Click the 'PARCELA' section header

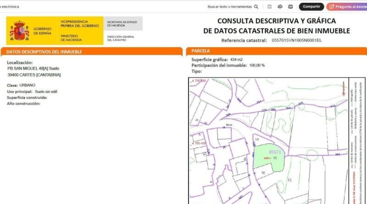(x=201, y=51)
